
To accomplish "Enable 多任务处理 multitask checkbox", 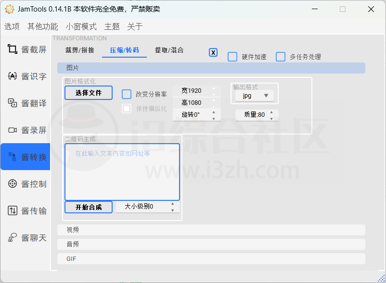I will click(281, 57).
